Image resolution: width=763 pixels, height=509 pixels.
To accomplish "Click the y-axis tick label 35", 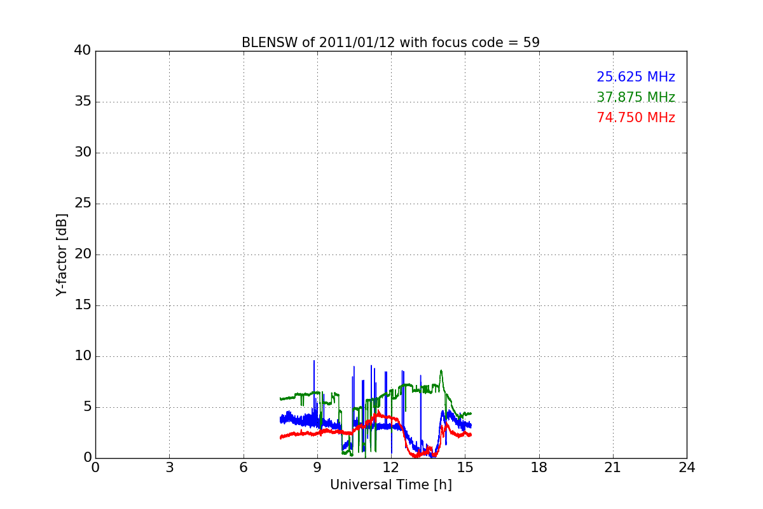I will click(83, 102).
